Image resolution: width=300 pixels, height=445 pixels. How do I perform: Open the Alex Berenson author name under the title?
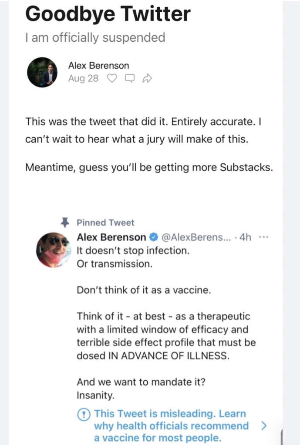coord(98,66)
